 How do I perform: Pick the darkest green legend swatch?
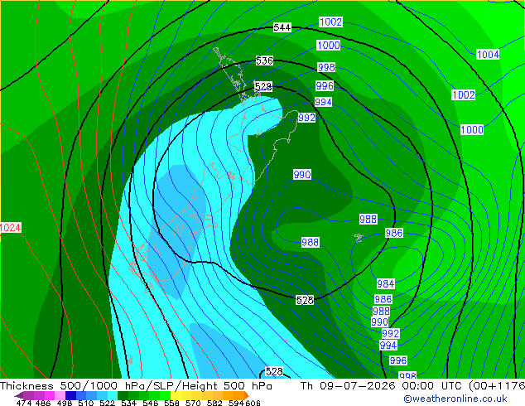click(123, 395)
